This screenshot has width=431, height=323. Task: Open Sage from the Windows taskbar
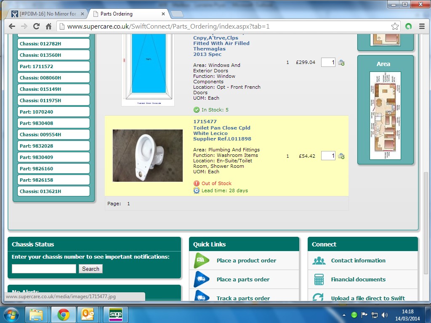click(115, 315)
